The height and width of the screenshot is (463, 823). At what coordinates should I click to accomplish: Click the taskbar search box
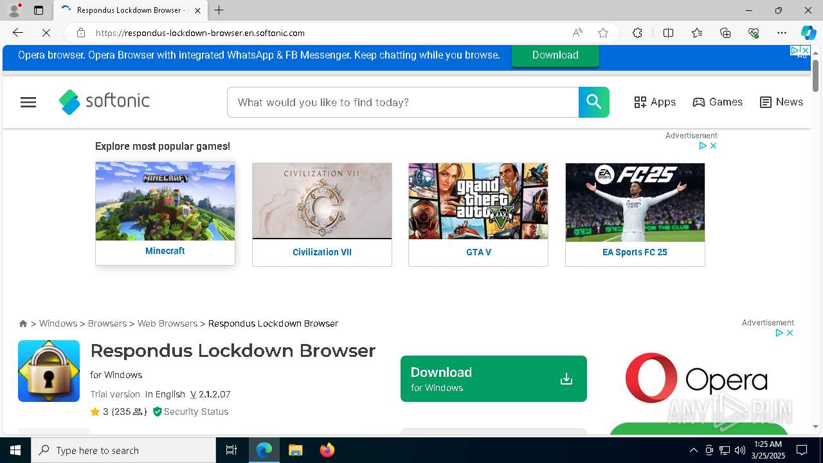click(123, 450)
